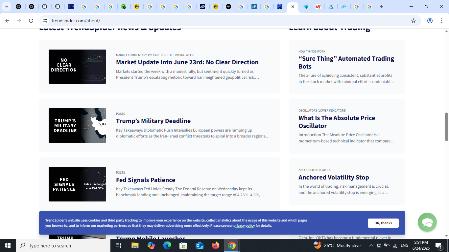
Task: Open Task View on the taskbar
Action: [x=118, y=245]
